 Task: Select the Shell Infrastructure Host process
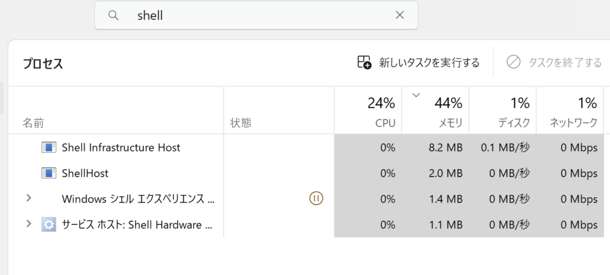click(x=121, y=147)
